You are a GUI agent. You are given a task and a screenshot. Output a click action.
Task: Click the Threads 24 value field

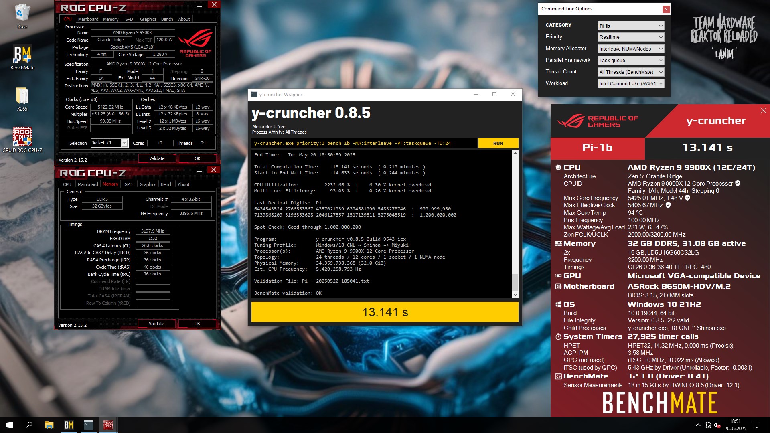[x=203, y=143]
